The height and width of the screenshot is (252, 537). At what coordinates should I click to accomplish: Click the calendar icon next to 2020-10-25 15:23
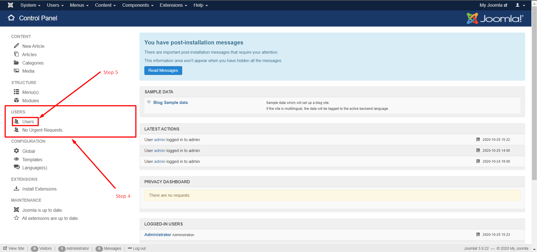point(478,234)
